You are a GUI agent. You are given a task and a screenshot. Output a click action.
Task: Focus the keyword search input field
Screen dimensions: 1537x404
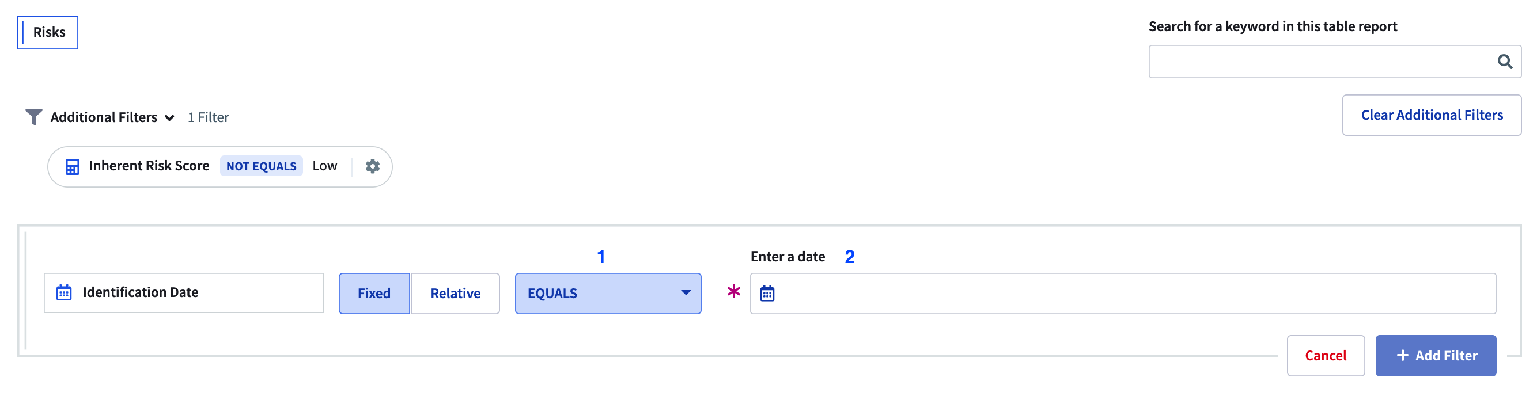pyautogui.click(x=1319, y=62)
